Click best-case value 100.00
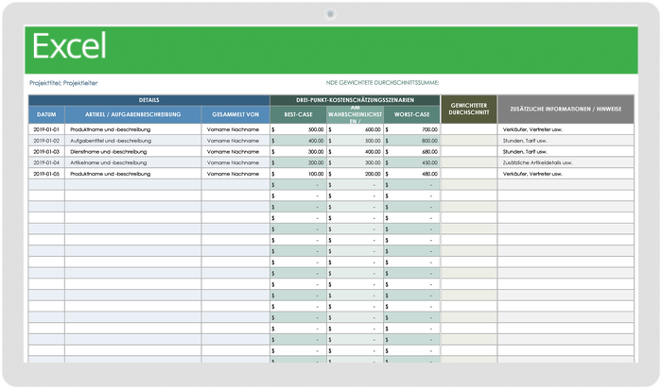The image size is (662, 389). coord(299,174)
